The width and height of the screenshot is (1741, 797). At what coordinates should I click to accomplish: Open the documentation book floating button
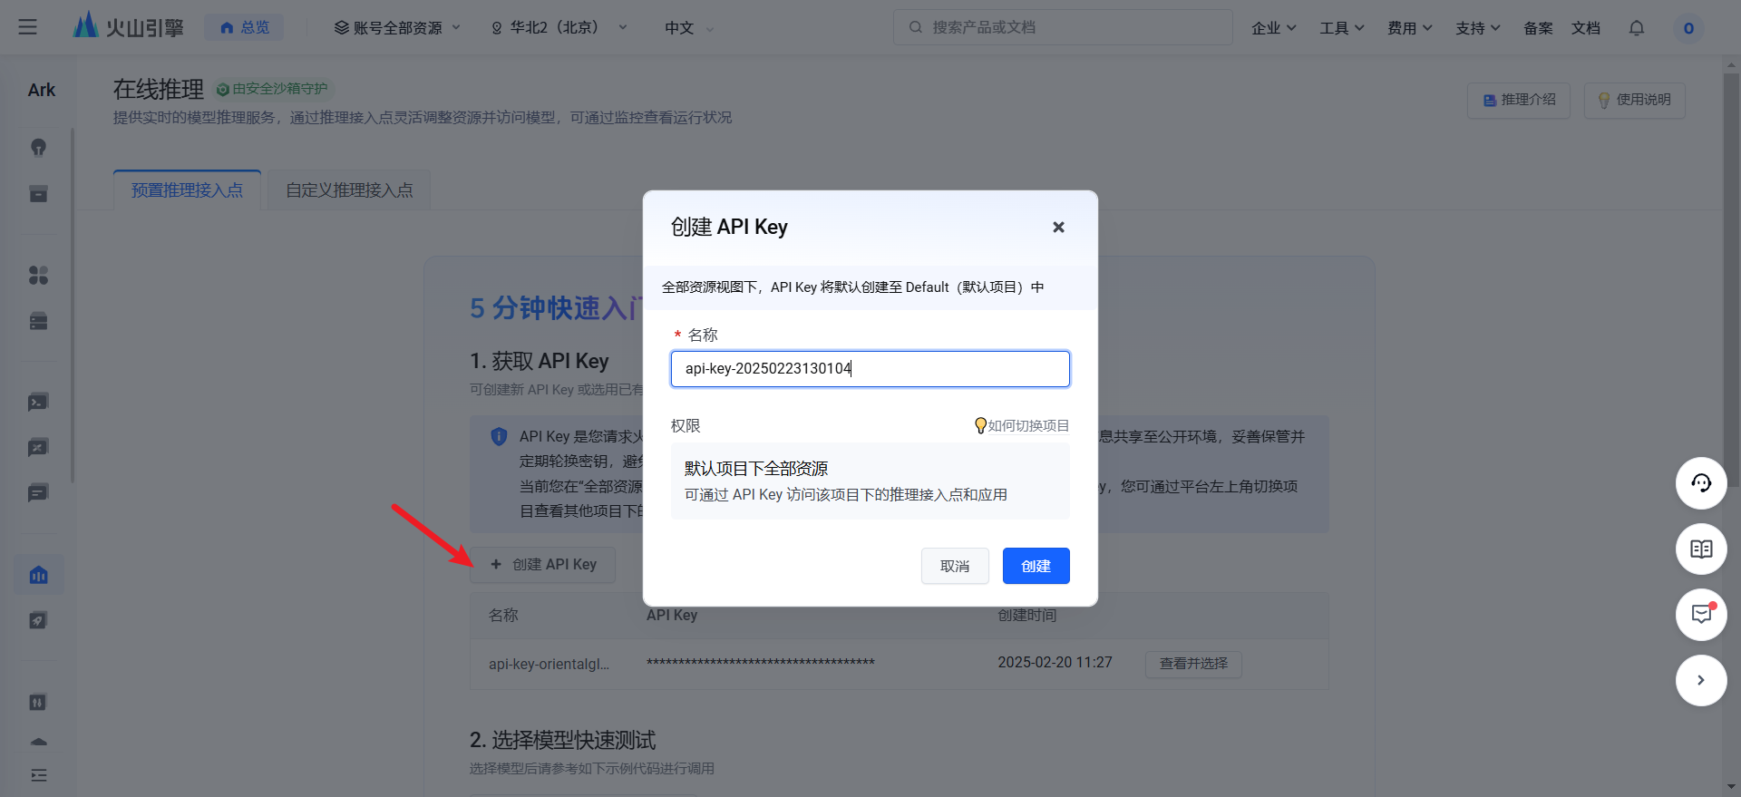[1701, 549]
